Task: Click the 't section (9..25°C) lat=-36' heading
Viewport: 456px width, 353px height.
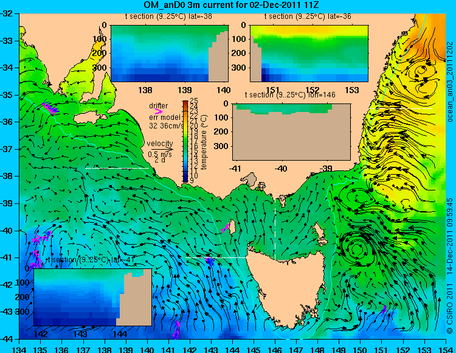Action: pyautogui.click(x=308, y=16)
